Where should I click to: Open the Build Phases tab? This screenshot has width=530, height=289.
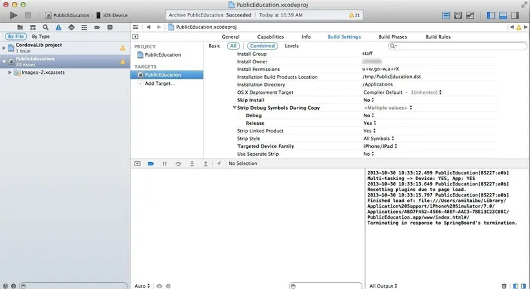click(393, 37)
